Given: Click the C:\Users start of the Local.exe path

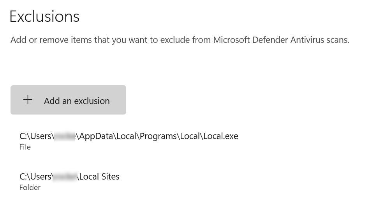Looking at the screenshot, I should point(35,136).
